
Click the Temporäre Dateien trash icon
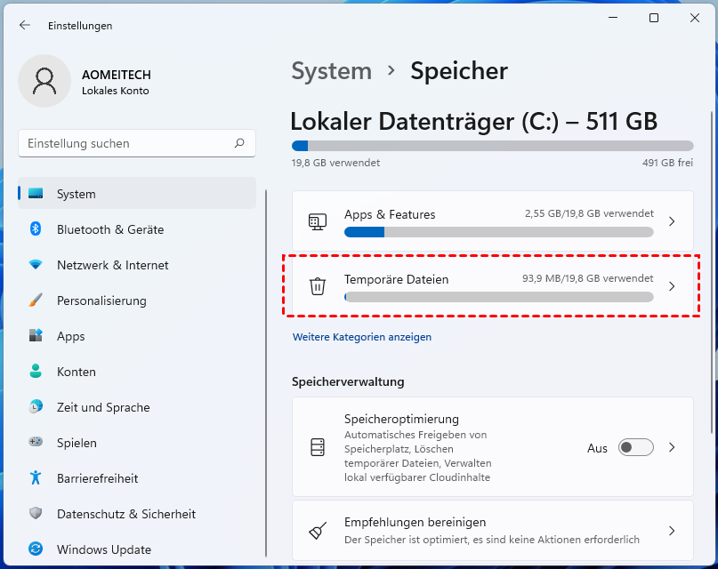(317, 286)
